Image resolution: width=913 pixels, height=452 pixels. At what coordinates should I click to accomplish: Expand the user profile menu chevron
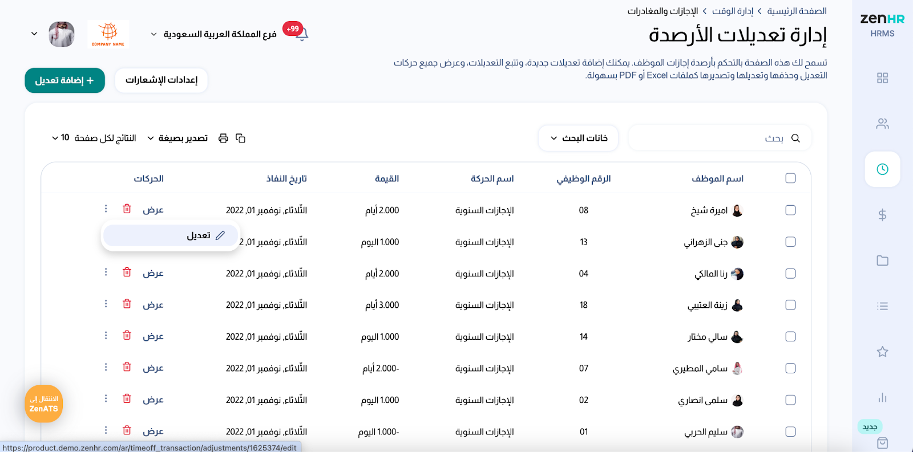(34, 34)
